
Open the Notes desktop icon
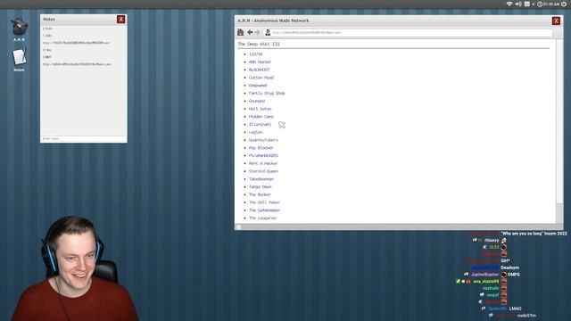click(x=19, y=60)
